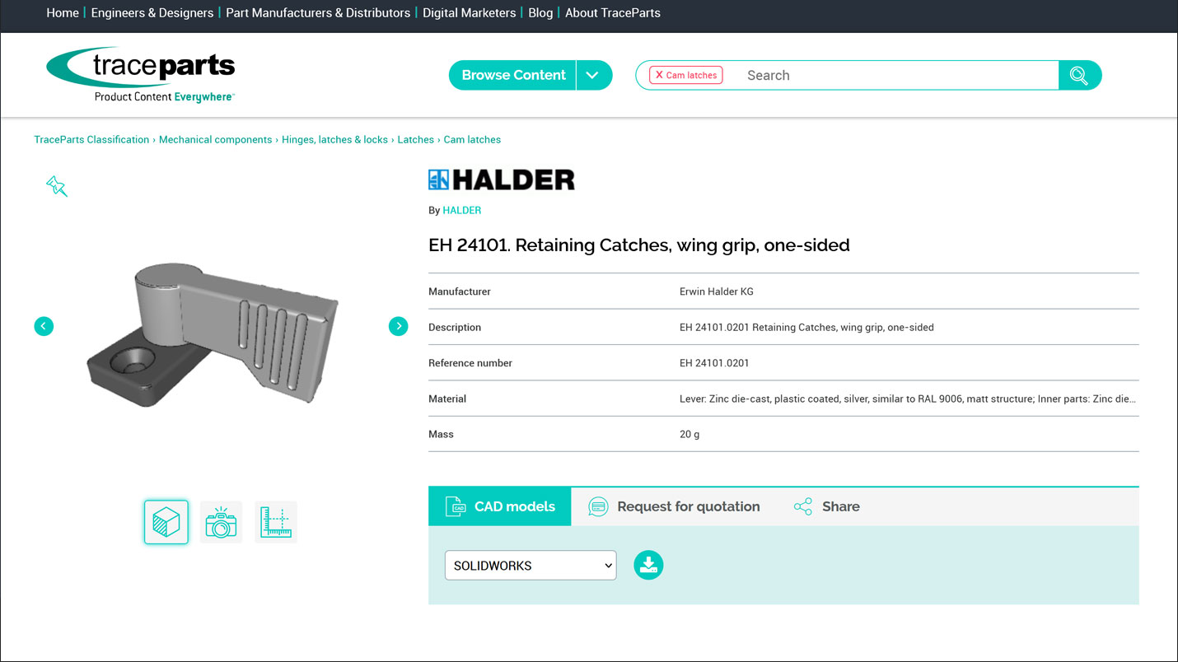Open the Share tab
The width and height of the screenshot is (1178, 662).
(826, 506)
